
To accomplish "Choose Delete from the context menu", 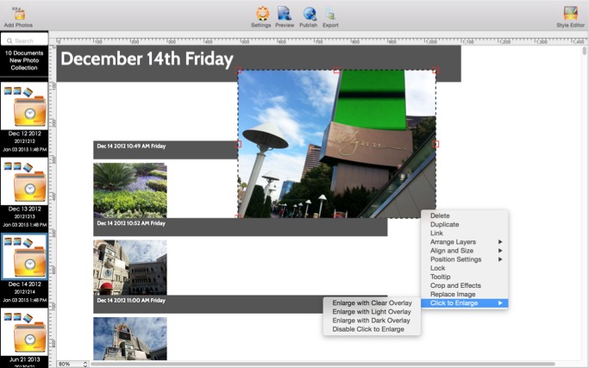I will point(440,215).
